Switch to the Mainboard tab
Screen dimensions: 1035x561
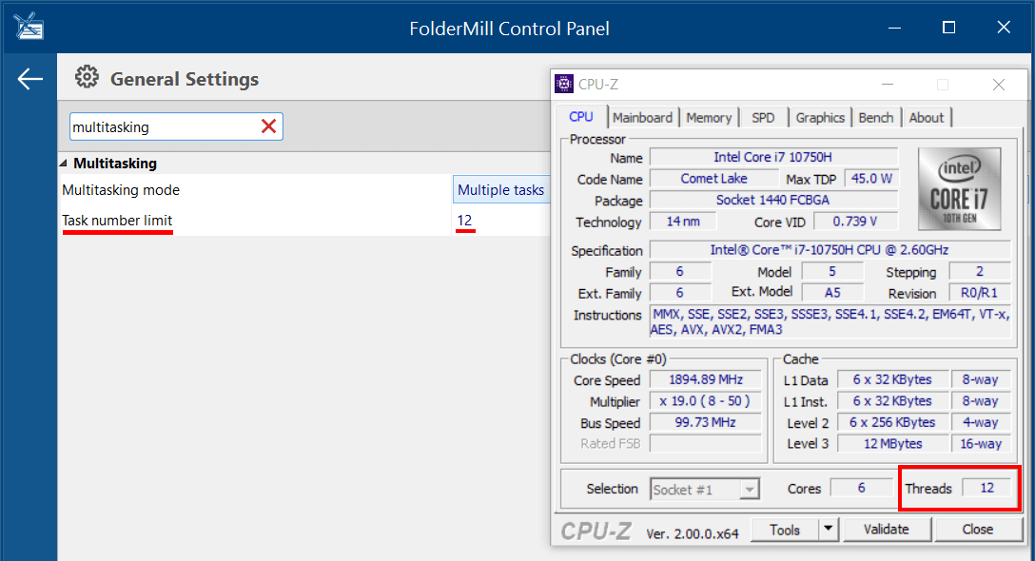(x=642, y=118)
